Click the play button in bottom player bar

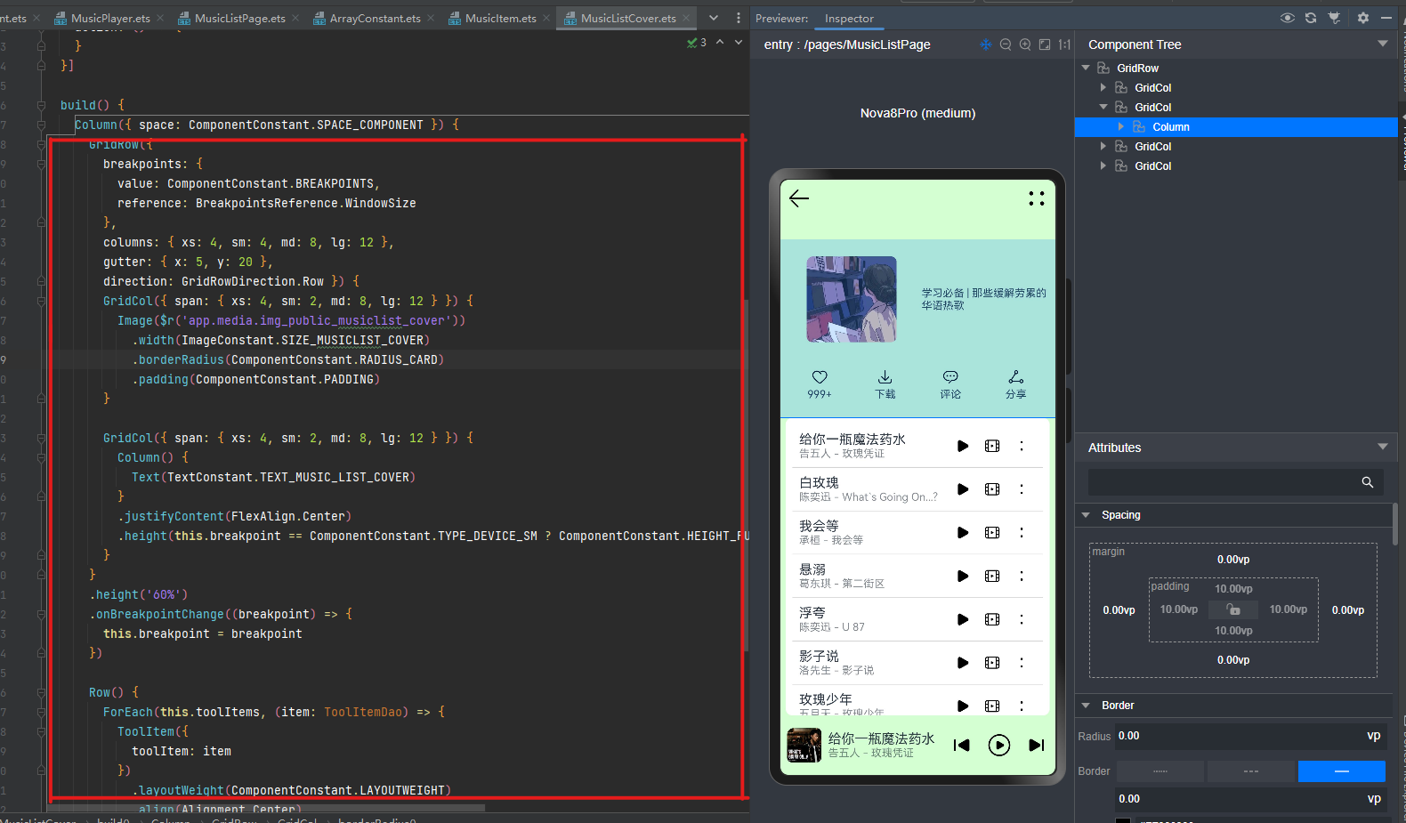coord(999,746)
